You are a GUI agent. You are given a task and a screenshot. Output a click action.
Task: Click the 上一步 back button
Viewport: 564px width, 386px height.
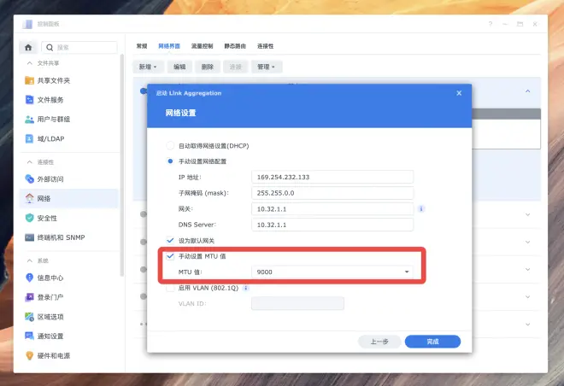(379, 342)
